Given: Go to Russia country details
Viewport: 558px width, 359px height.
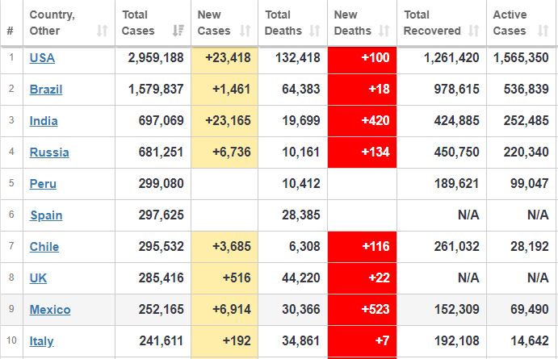Looking at the screenshot, I should (x=49, y=152).
